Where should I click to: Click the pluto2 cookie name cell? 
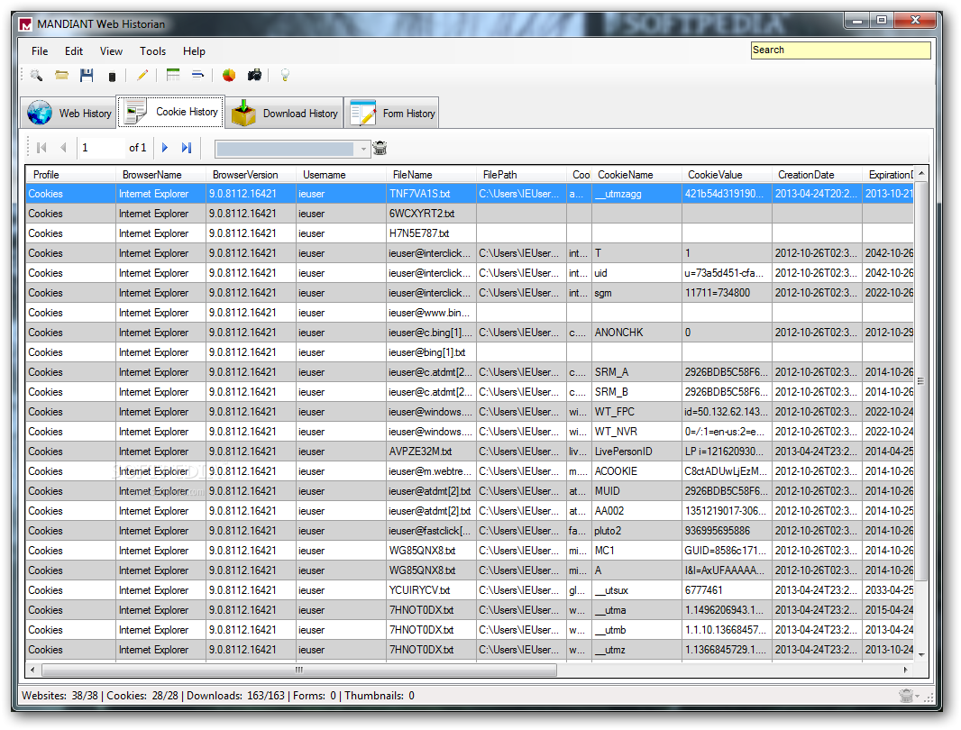[636, 531]
